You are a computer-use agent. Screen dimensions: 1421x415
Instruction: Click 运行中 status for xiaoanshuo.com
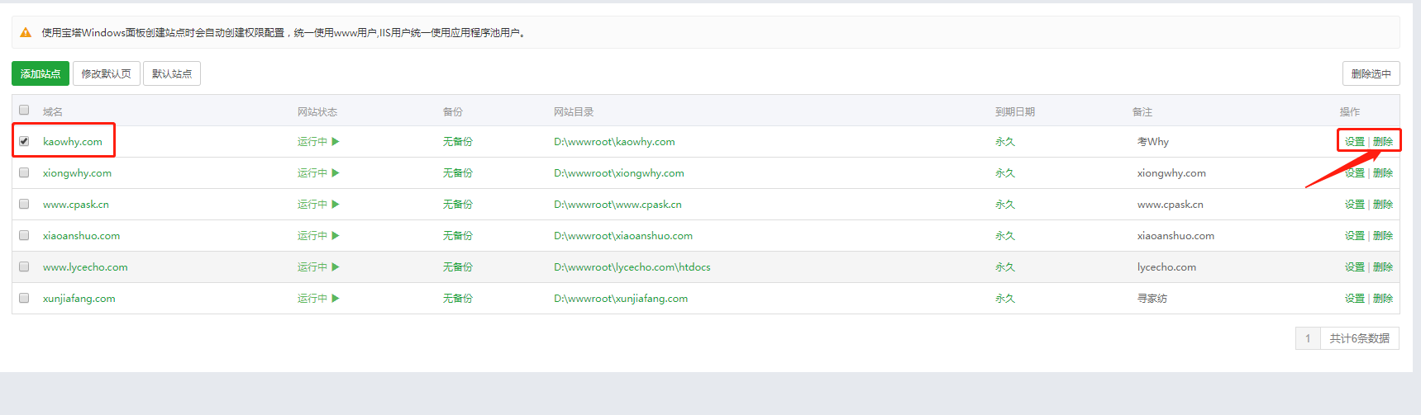click(x=312, y=236)
